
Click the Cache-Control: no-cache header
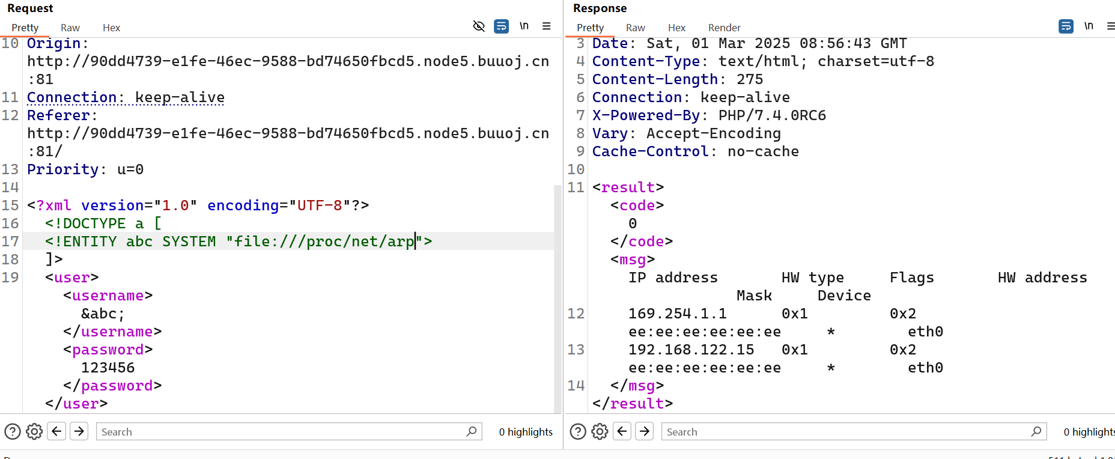696,151
